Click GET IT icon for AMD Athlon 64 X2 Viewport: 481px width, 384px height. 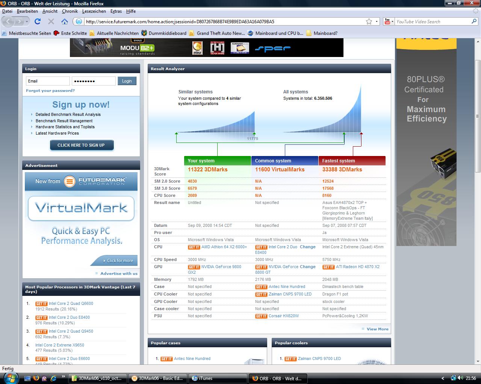(x=194, y=247)
